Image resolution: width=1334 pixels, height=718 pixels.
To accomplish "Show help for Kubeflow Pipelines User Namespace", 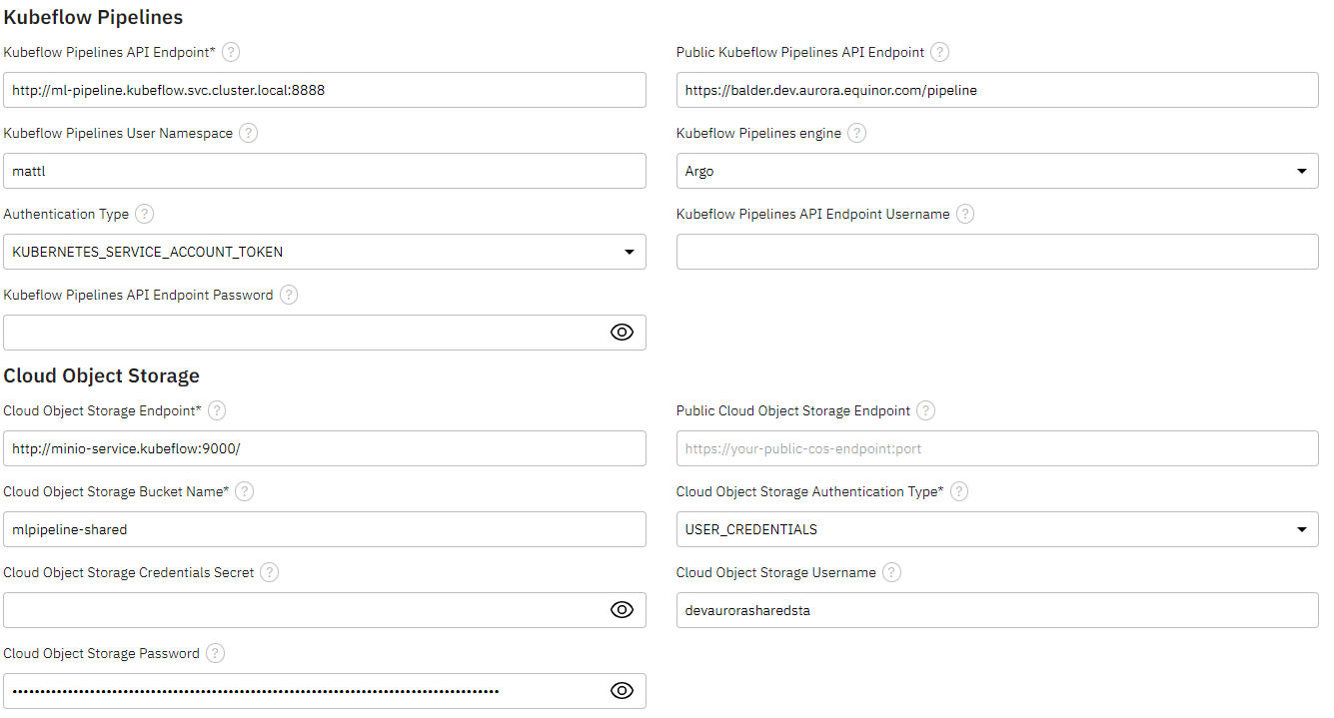I will click(x=248, y=133).
